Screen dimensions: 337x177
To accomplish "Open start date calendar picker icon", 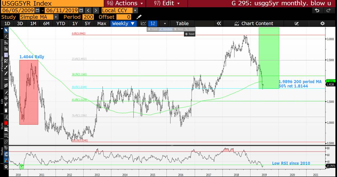I will click(x=37, y=10).
